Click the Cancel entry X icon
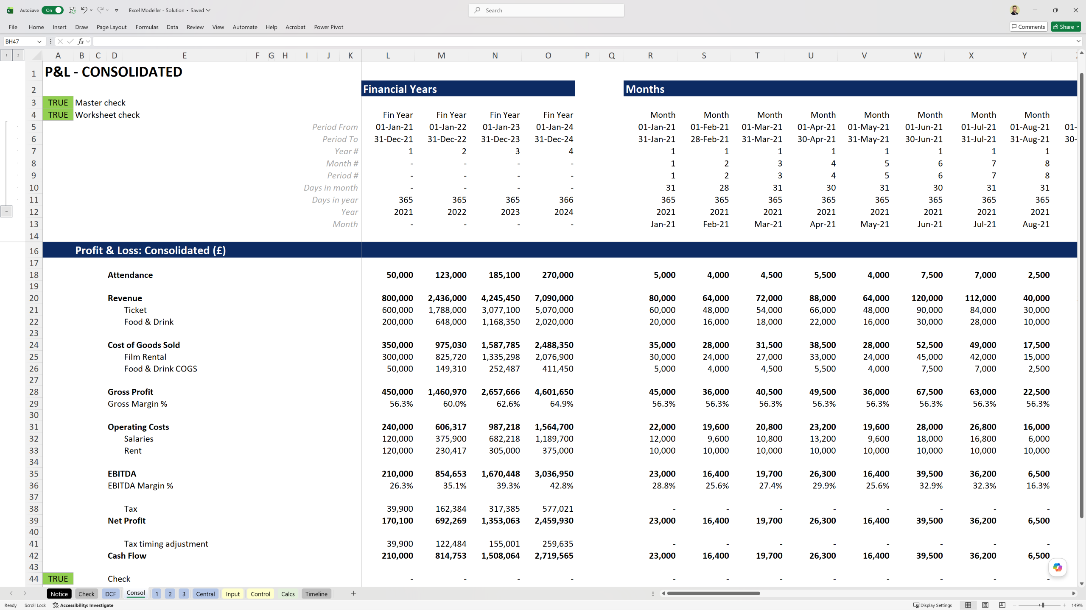Screen dimensions: 1086x610 (60, 42)
